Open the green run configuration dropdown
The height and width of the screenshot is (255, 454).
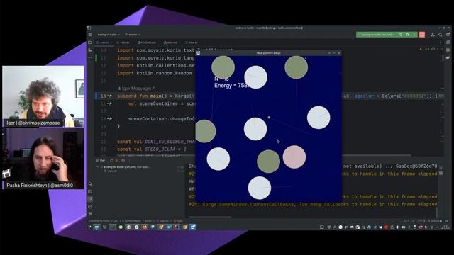click(377, 35)
